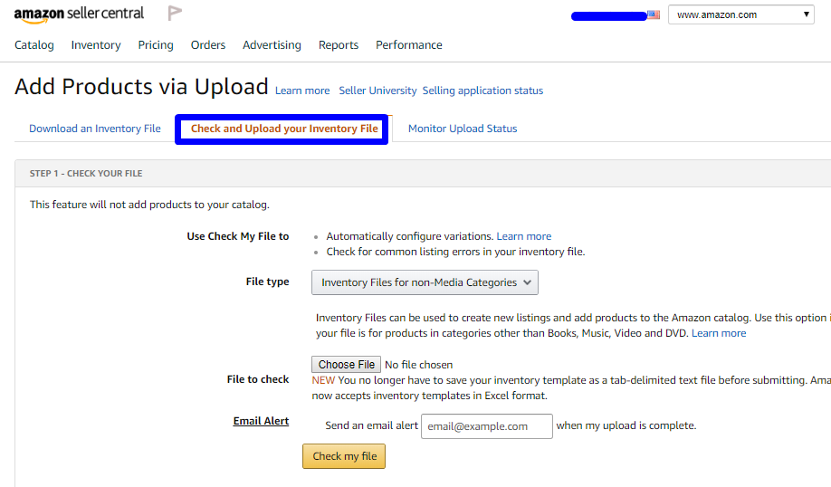Open the Advertising menu
The width and height of the screenshot is (831, 487).
[272, 45]
